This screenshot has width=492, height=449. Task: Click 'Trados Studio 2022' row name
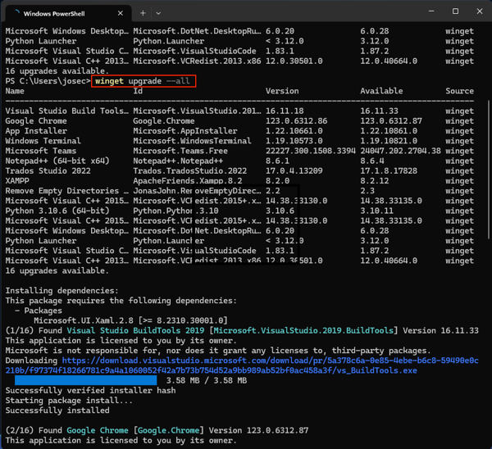click(48, 171)
